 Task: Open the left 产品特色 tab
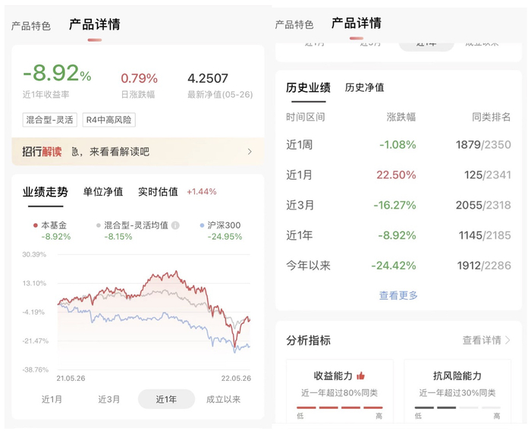[31, 26]
